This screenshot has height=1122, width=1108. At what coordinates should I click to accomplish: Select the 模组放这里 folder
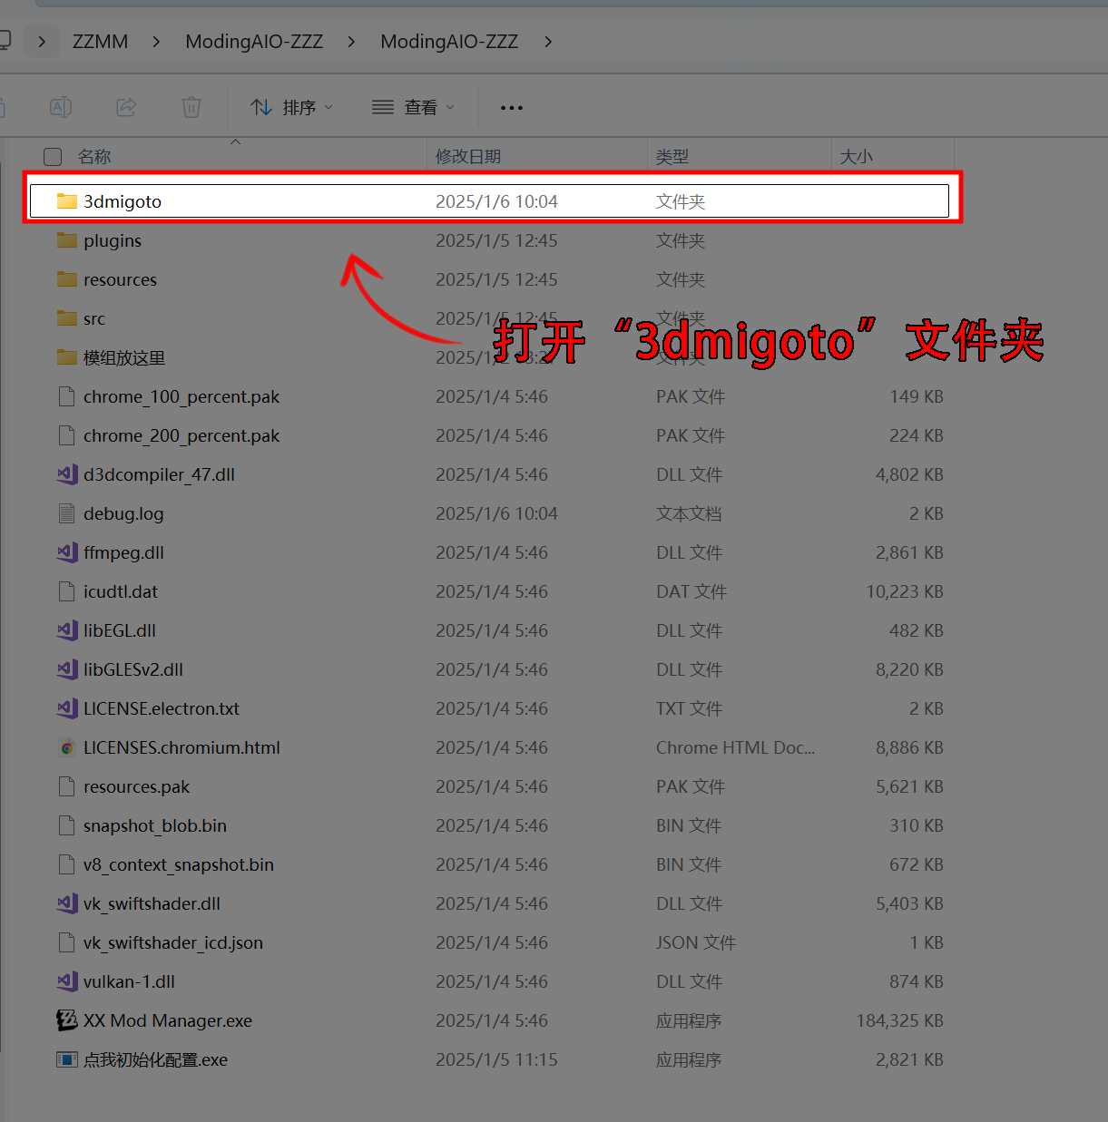[x=123, y=357]
